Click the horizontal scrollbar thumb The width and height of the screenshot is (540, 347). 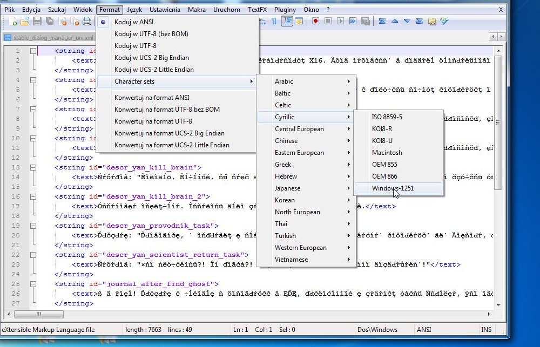tap(38, 314)
